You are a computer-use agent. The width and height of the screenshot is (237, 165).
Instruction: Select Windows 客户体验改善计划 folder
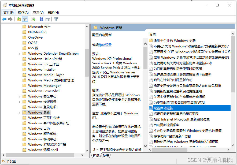point(49,123)
